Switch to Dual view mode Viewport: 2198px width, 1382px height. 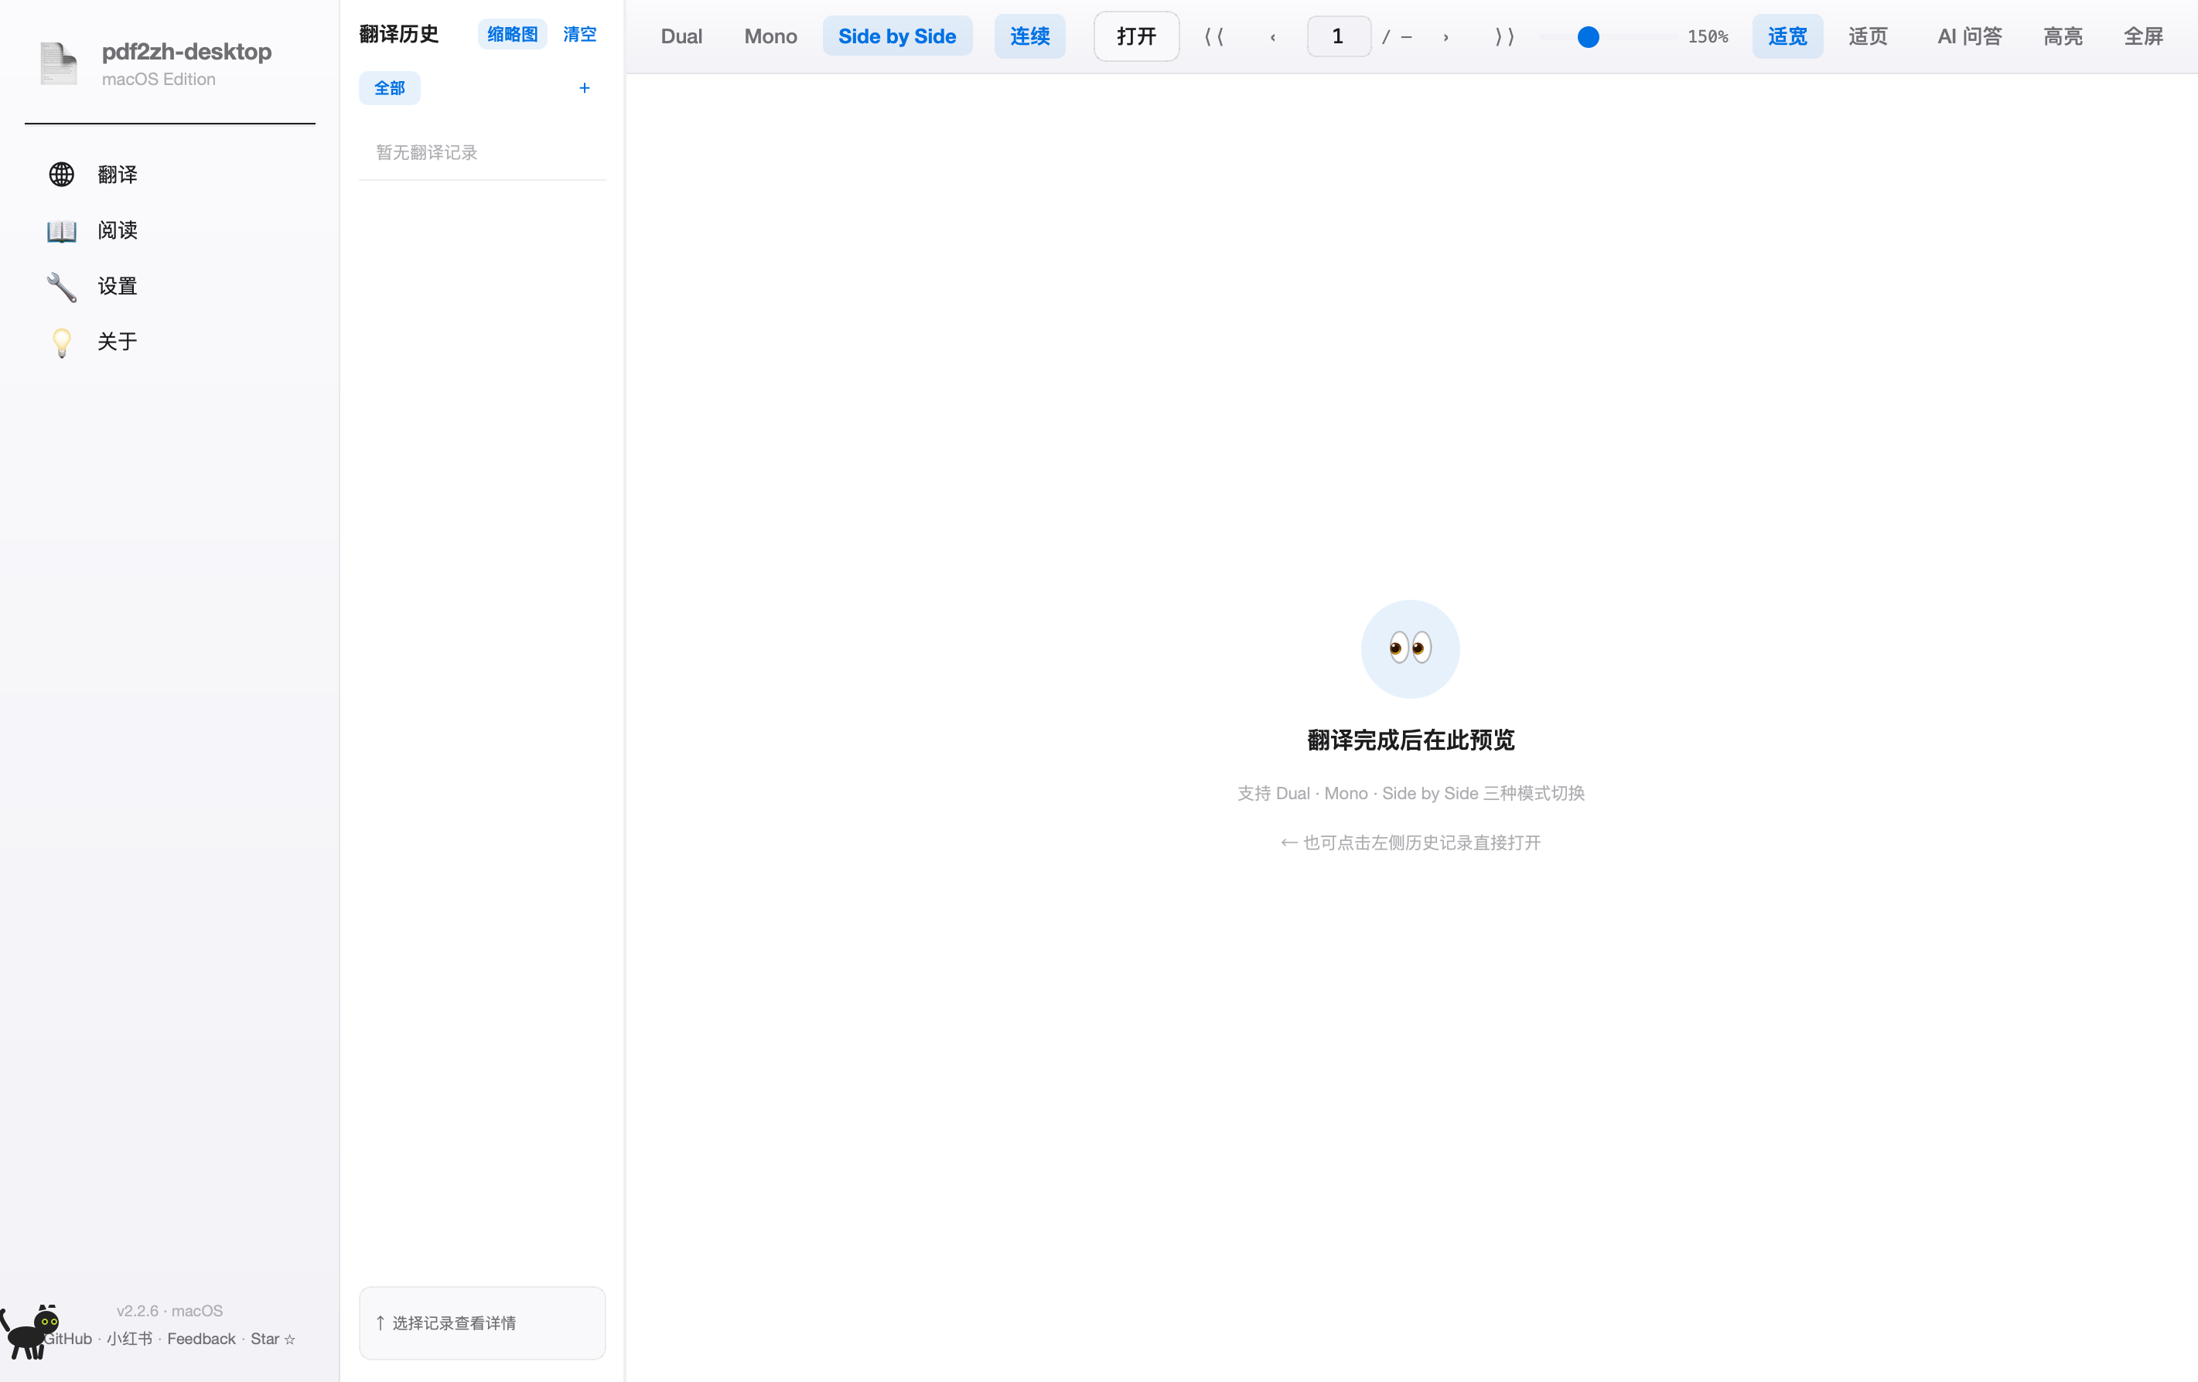[x=681, y=36]
